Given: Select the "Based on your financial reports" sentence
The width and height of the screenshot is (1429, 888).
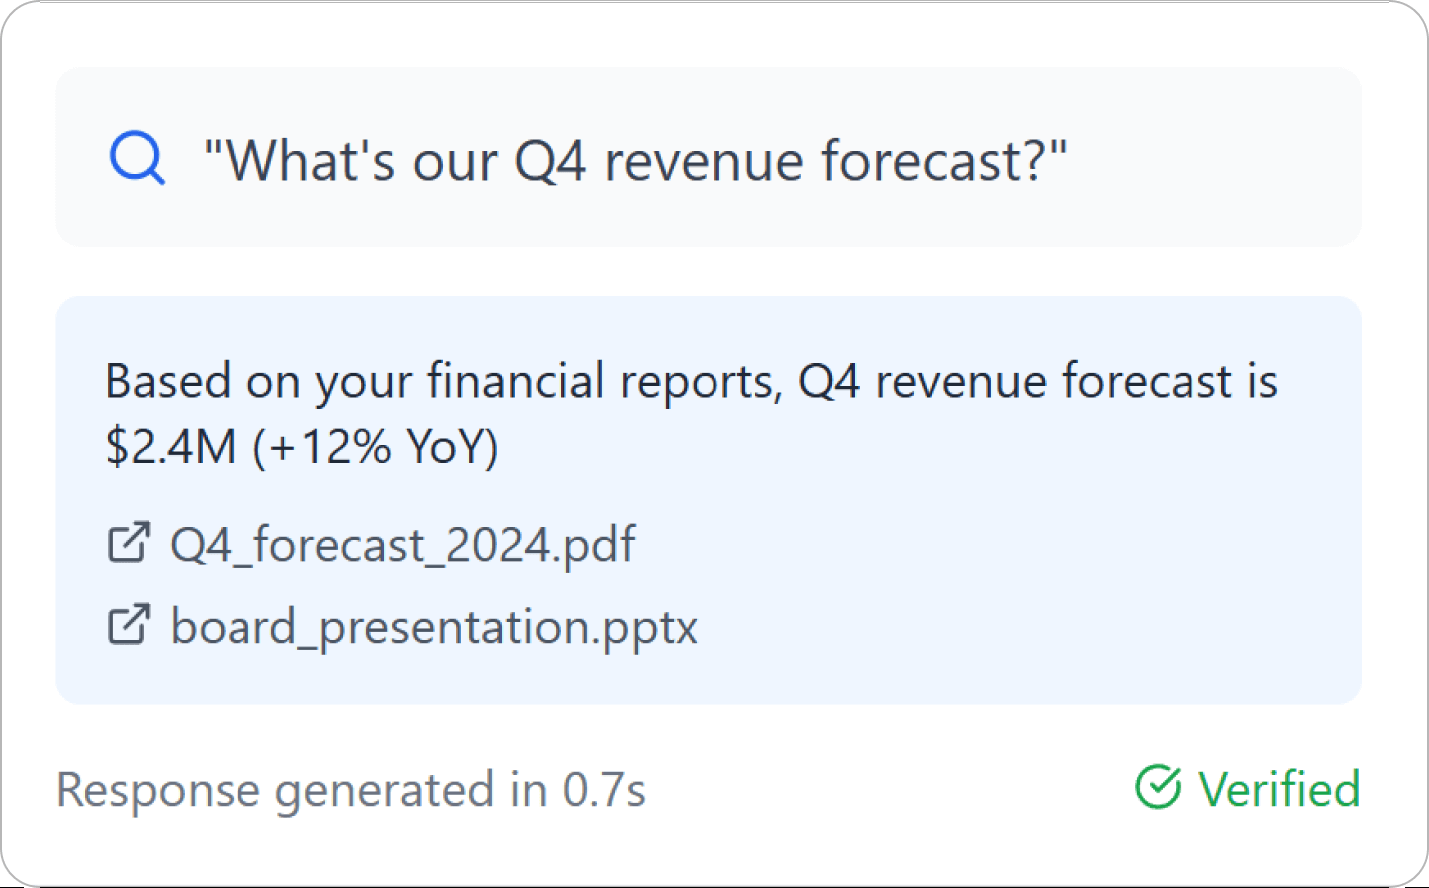Looking at the screenshot, I should 439,381.
